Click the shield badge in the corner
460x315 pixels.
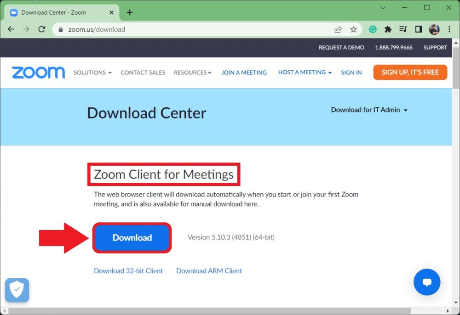click(x=17, y=290)
